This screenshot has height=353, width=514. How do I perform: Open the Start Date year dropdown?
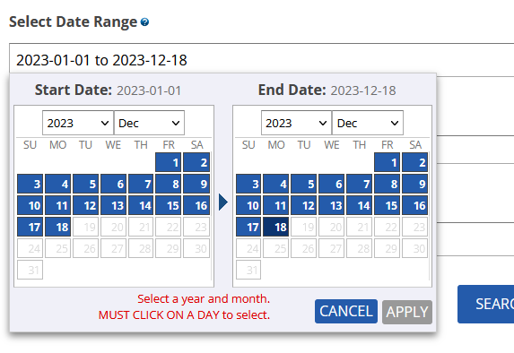point(78,123)
